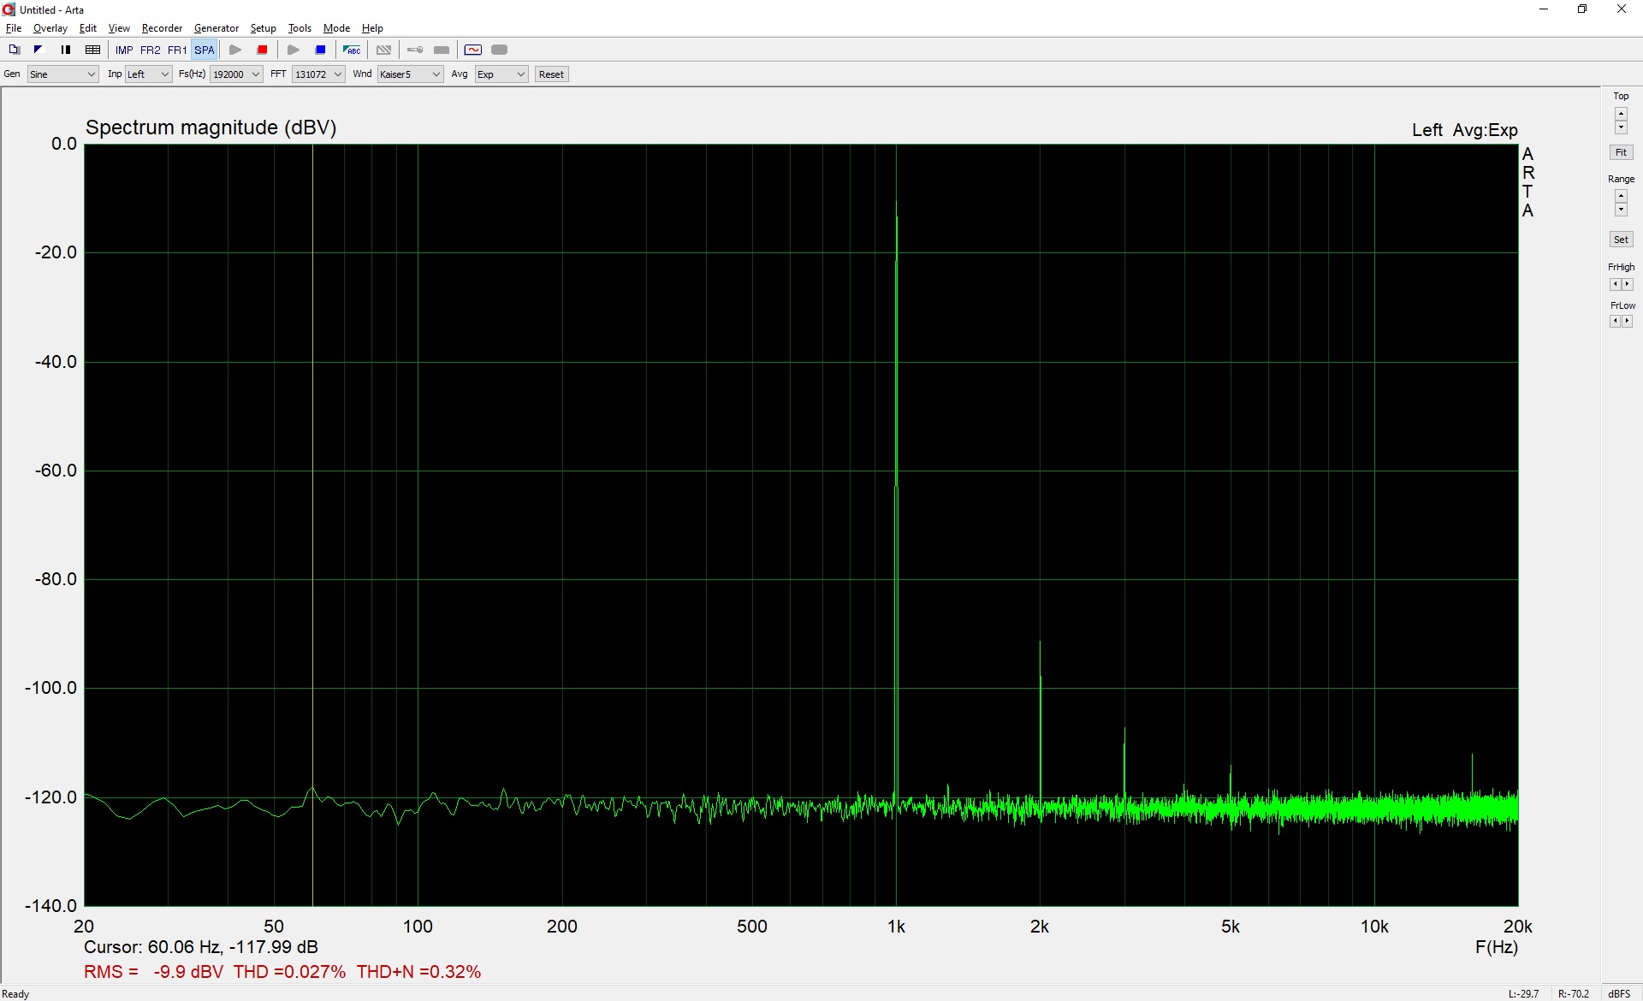Open the File menu
The image size is (1643, 1001).
click(14, 28)
